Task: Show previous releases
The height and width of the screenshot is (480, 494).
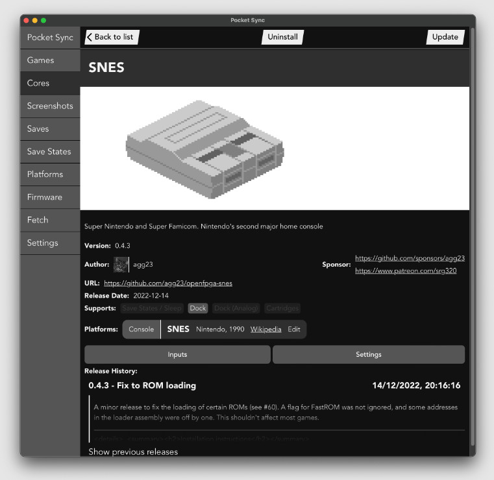Action: tap(133, 451)
